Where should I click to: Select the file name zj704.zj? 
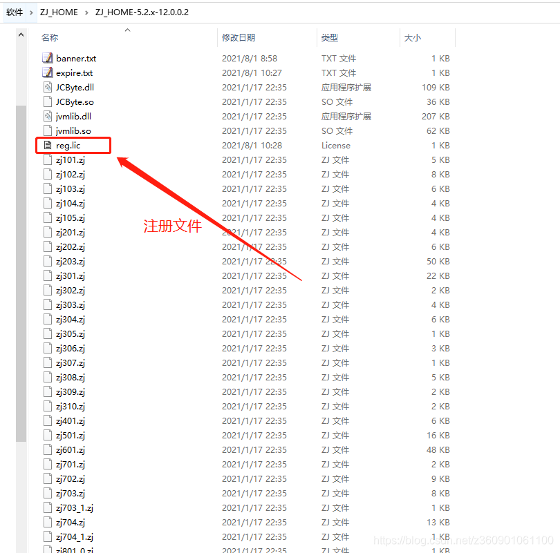pos(71,523)
